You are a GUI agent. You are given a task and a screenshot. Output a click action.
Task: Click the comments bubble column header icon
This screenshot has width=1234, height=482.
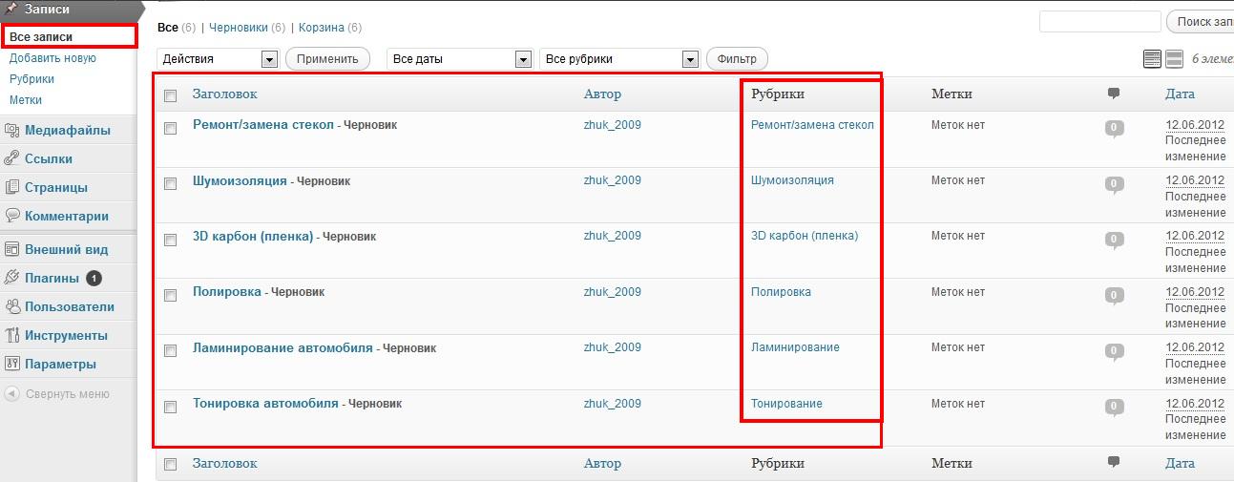[x=1114, y=94]
